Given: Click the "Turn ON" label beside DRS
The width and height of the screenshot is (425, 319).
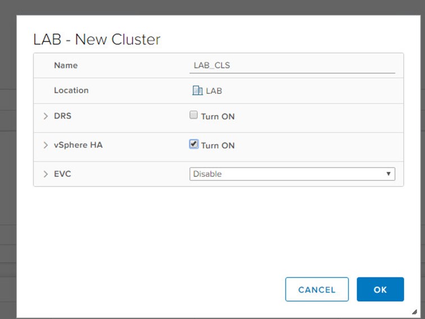Looking at the screenshot, I should [x=218, y=117].
